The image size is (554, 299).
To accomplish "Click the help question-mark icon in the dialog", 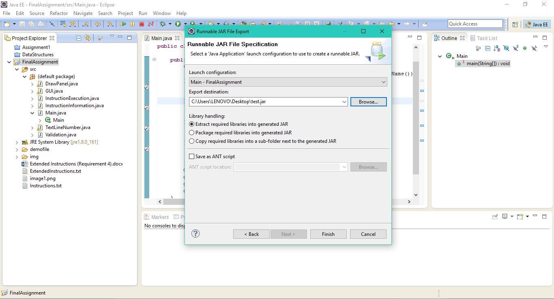I will point(195,233).
